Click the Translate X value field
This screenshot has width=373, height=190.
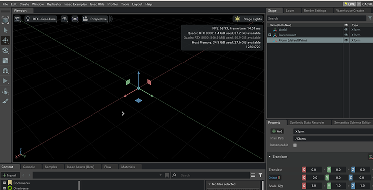313,170
